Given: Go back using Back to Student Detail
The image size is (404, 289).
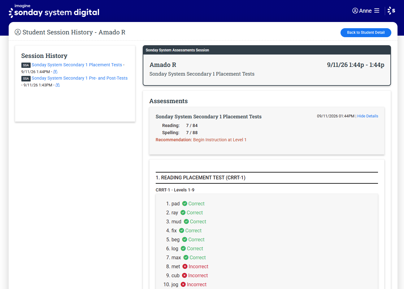Looking at the screenshot, I should point(366,33).
